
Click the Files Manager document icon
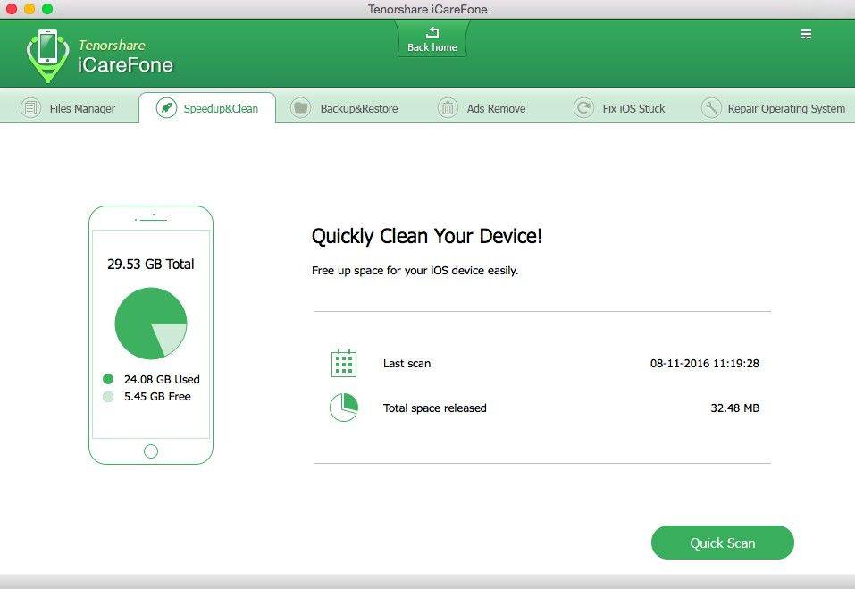pos(30,107)
